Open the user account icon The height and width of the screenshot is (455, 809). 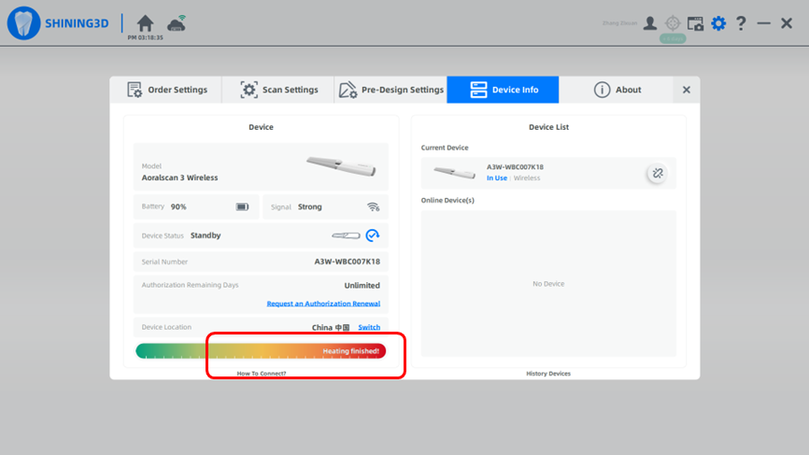click(650, 23)
